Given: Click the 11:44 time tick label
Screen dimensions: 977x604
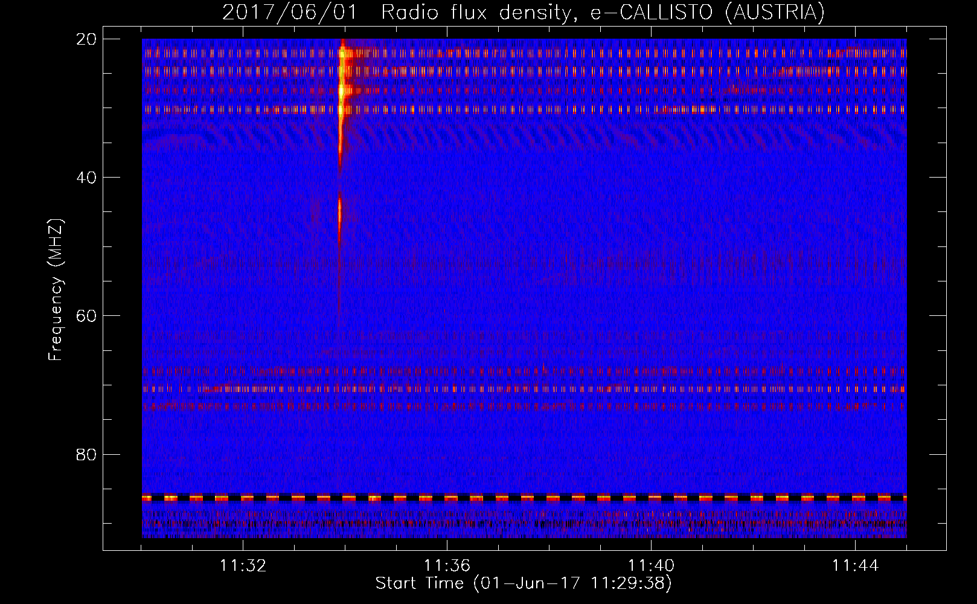Looking at the screenshot, I should coord(855,566).
